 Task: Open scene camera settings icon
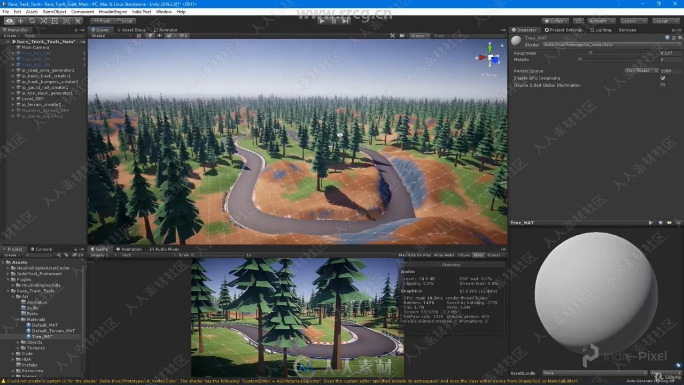pyautogui.click(x=402, y=36)
